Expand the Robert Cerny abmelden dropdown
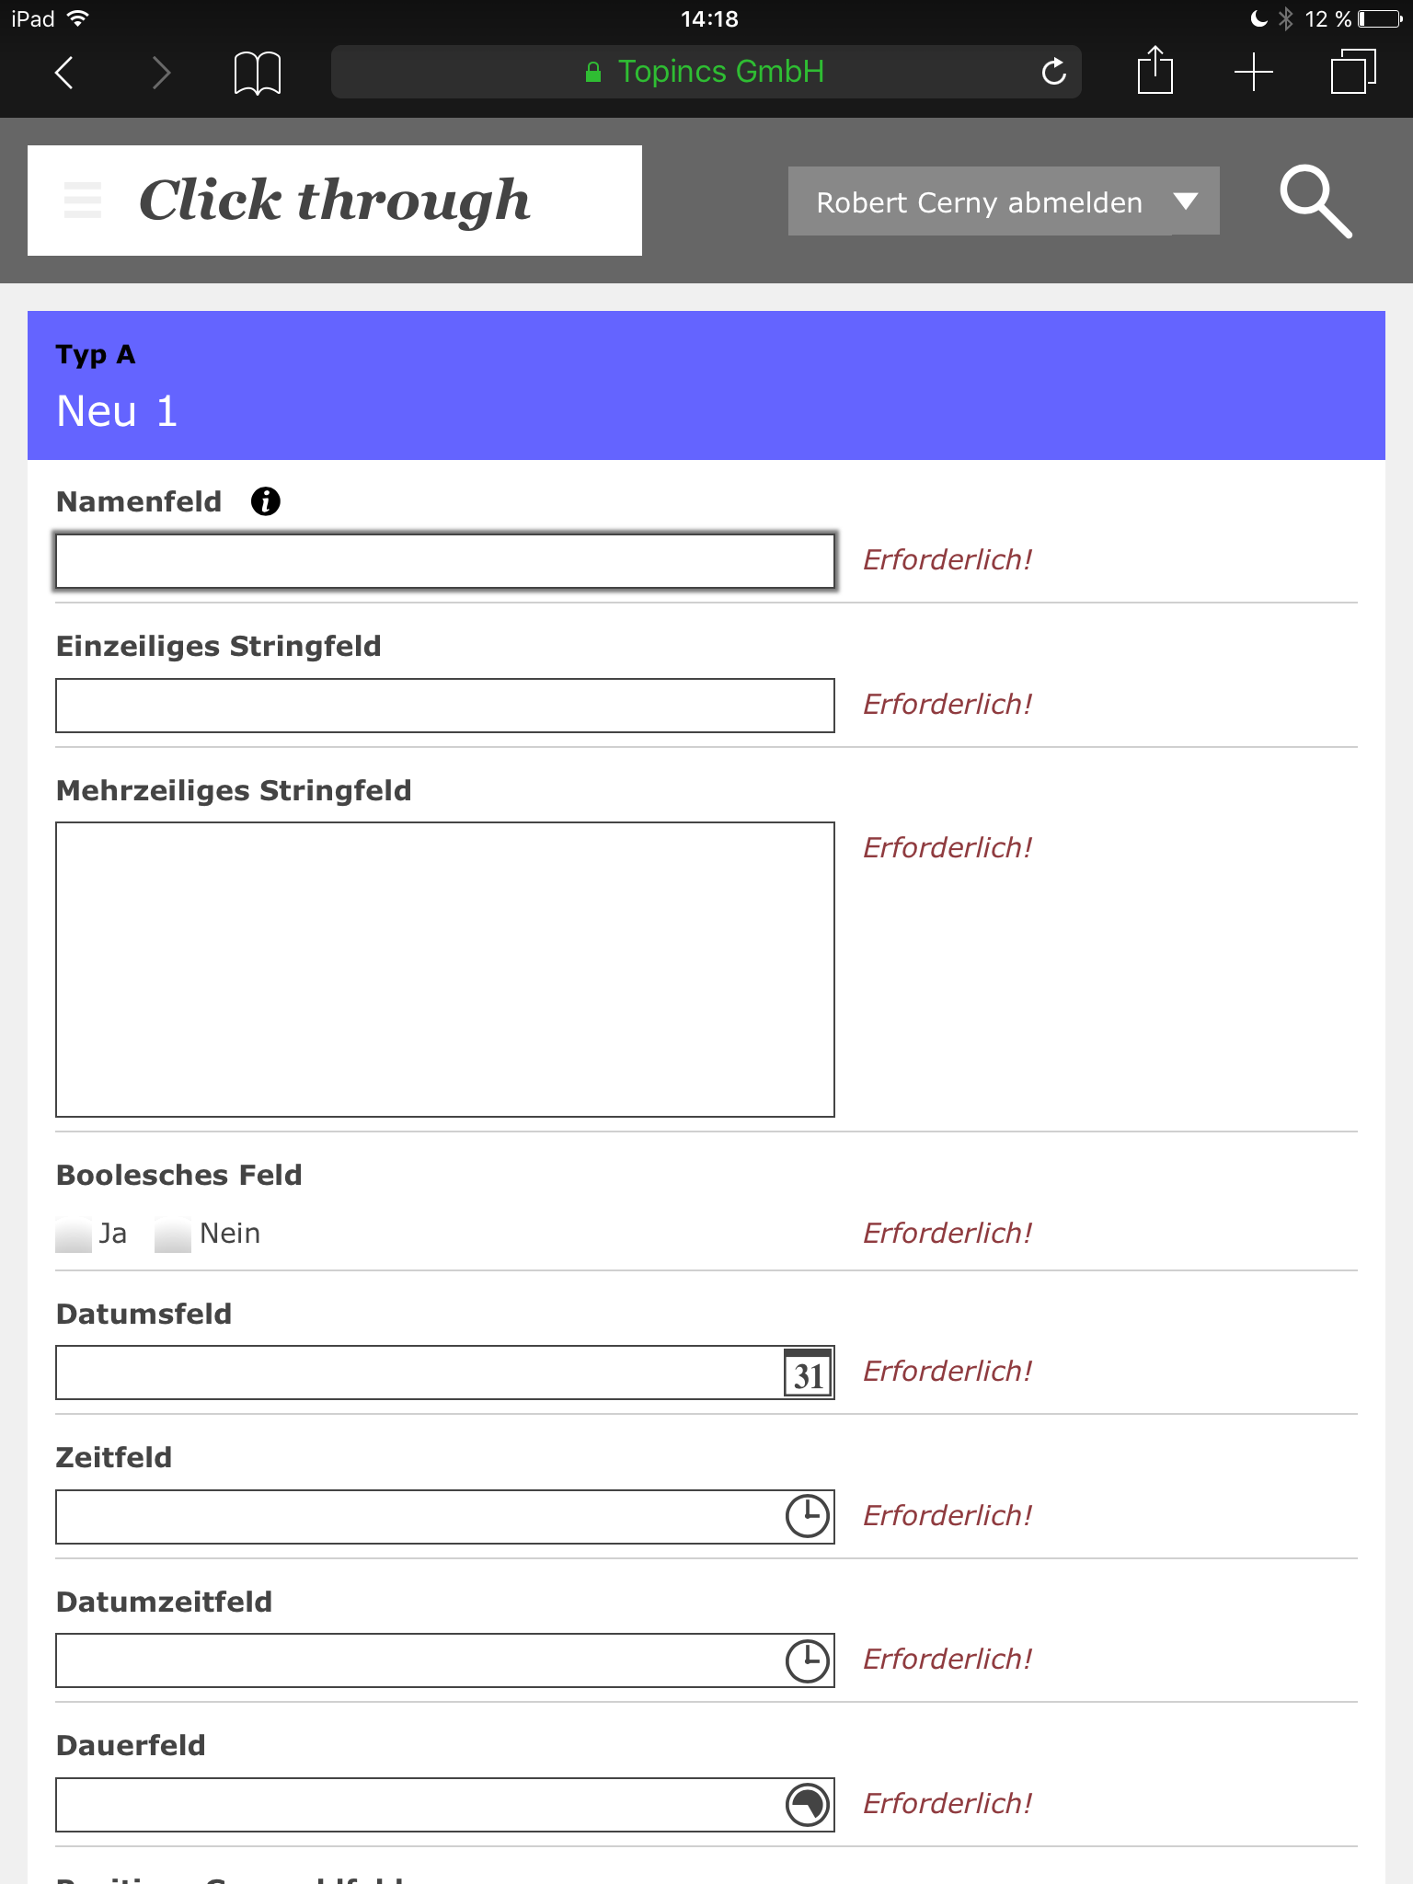The height and width of the screenshot is (1884, 1413). [x=1187, y=201]
